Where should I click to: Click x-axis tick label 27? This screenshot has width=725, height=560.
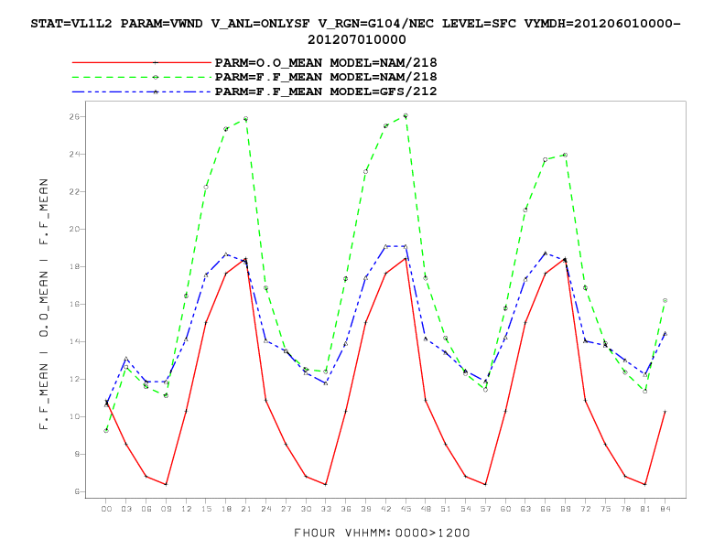point(286,509)
